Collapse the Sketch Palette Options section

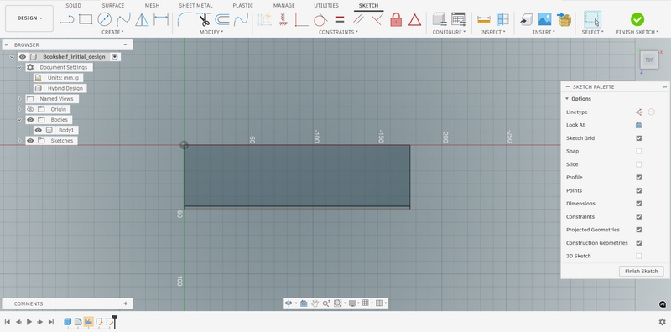point(567,99)
